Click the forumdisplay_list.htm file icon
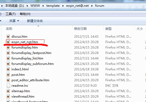Viewport: 146px width, 102px height. [x=8, y=58]
